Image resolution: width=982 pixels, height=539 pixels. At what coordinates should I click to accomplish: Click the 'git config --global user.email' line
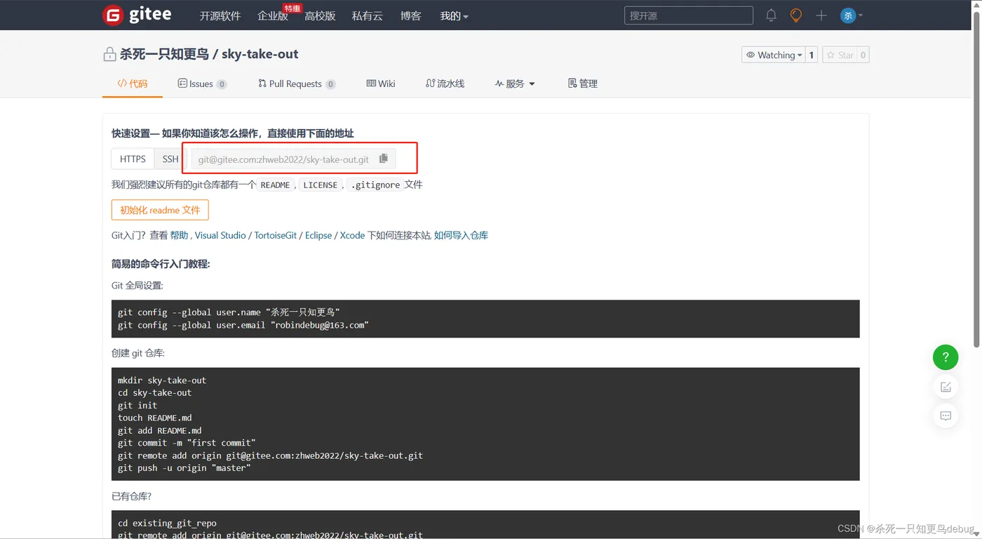pos(243,325)
